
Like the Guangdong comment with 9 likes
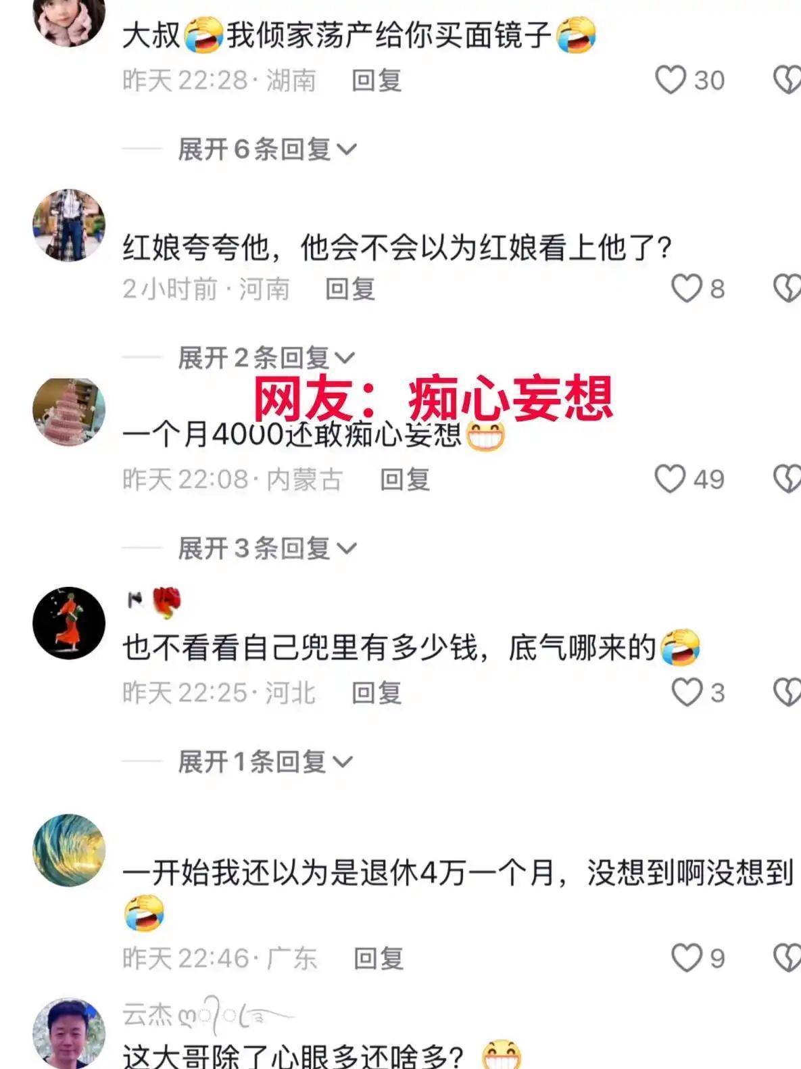687,958
